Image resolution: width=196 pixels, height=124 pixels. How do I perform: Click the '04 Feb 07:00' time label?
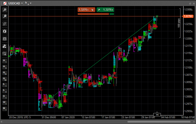click(x=168, y=117)
